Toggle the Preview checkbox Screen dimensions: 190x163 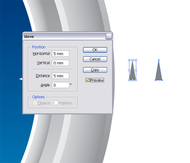87,80
